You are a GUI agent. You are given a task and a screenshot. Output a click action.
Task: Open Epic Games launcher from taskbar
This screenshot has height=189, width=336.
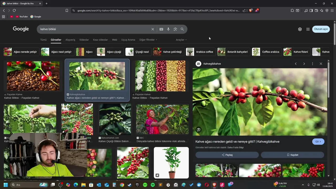coord(137,185)
